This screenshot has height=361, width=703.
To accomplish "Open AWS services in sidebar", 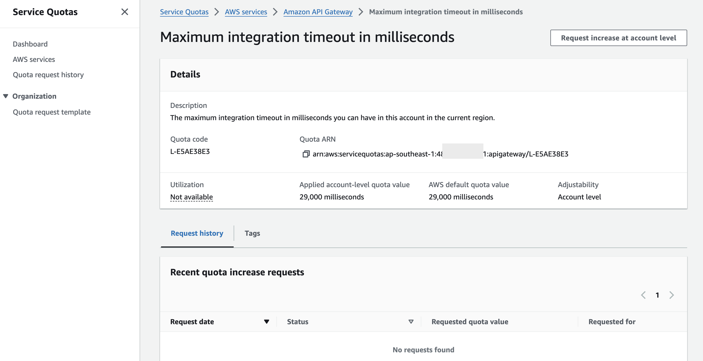I will coord(34,59).
